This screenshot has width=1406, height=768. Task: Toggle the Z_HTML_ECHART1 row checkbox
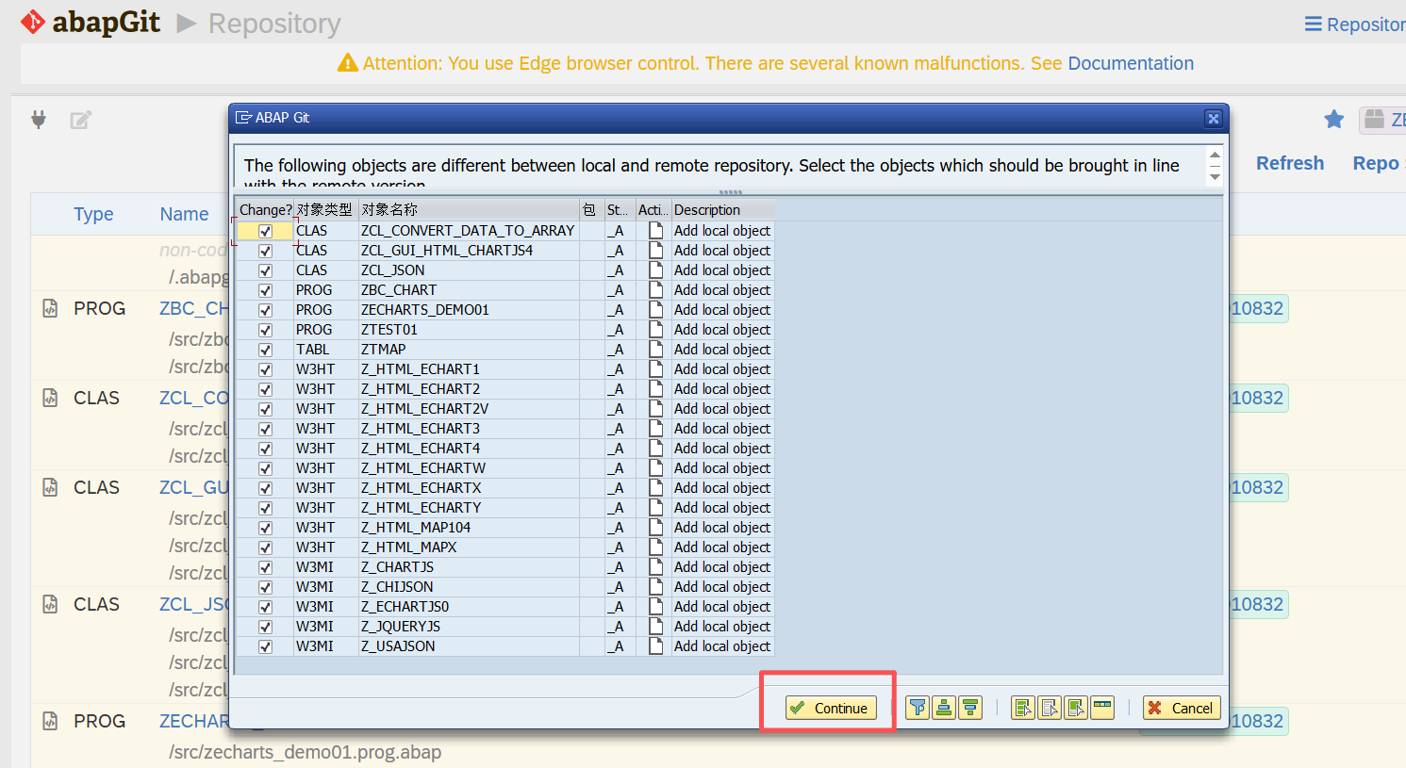265,369
